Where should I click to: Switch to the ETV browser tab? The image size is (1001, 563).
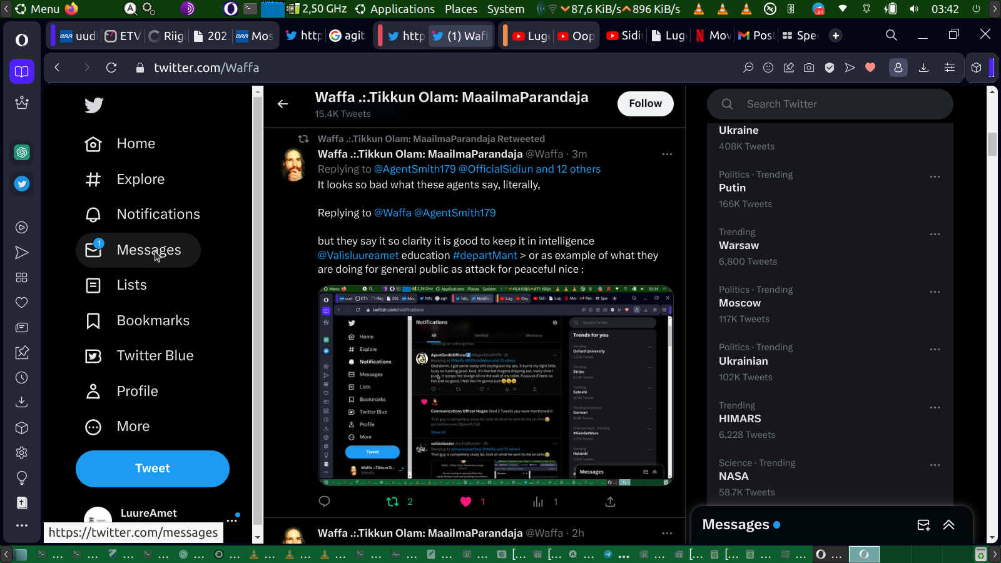123,36
